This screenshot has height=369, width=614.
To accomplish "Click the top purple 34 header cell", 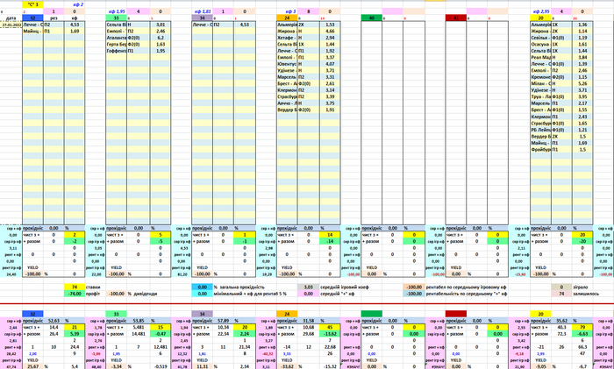I will click(202, 18).
